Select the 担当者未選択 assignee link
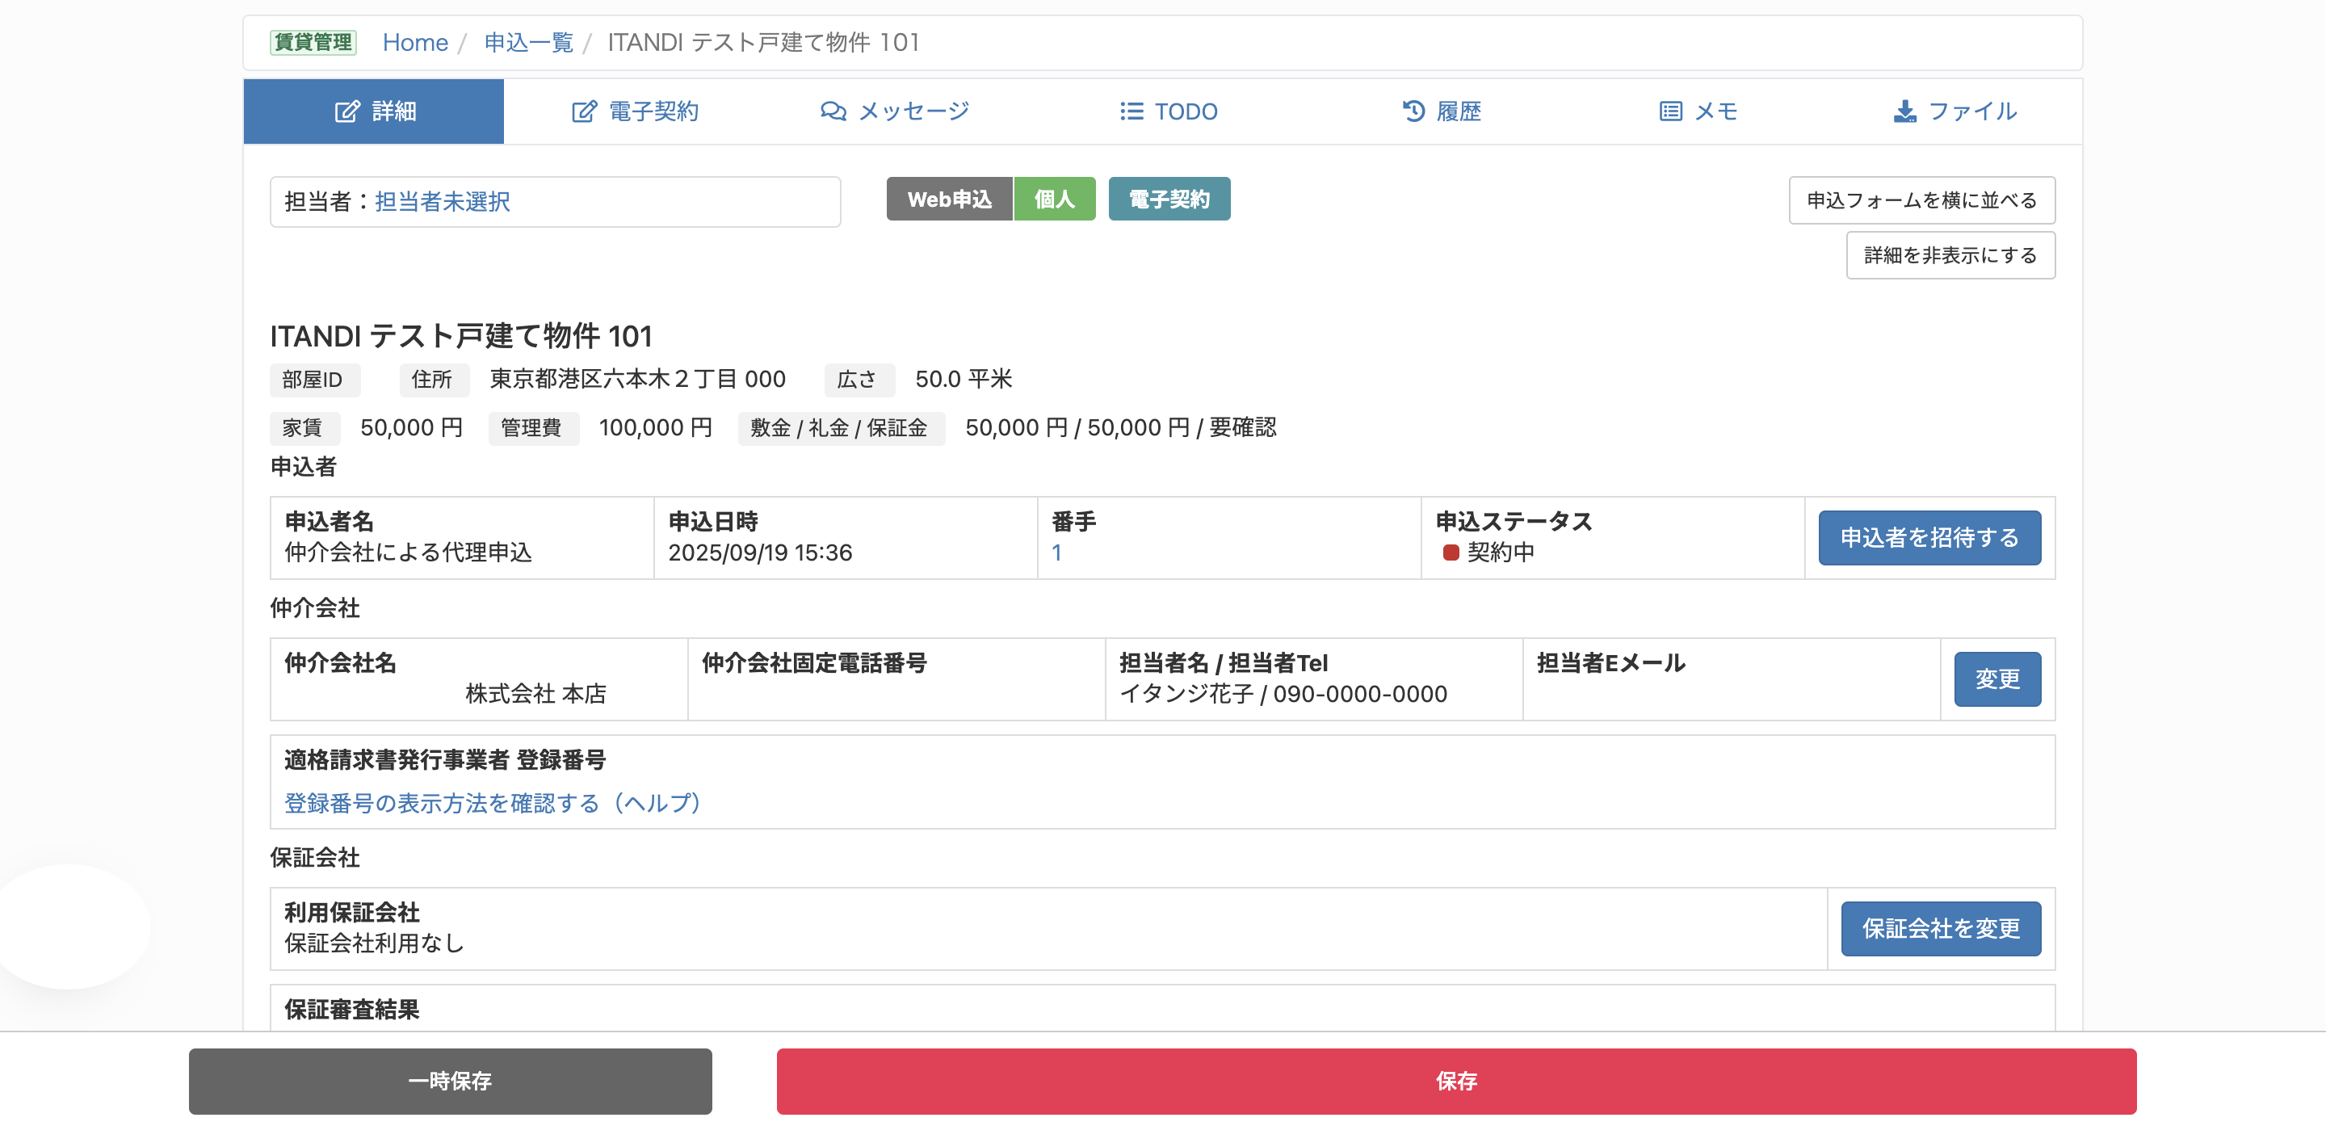 coord(443,201)
